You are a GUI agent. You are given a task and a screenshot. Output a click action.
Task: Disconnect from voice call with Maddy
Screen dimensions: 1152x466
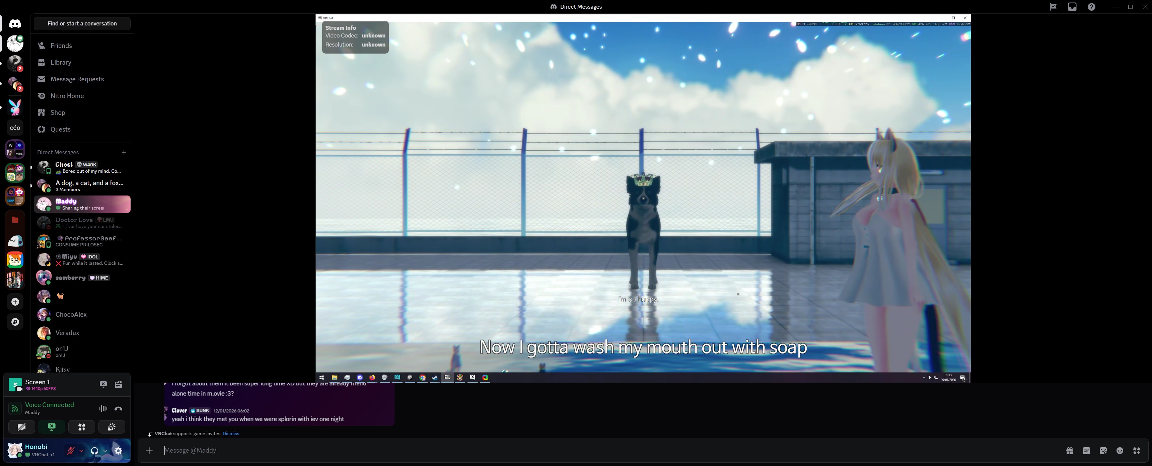[119, 408]
